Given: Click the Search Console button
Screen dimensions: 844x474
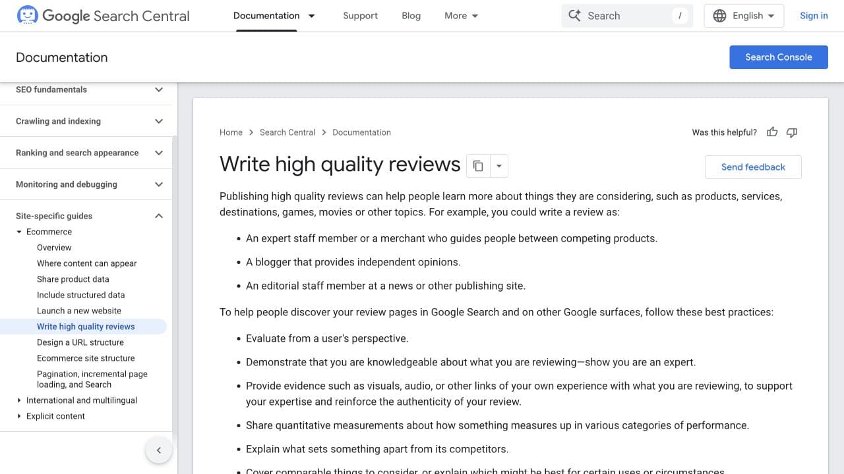Looking at the screenshot, I should coord(779,57).
